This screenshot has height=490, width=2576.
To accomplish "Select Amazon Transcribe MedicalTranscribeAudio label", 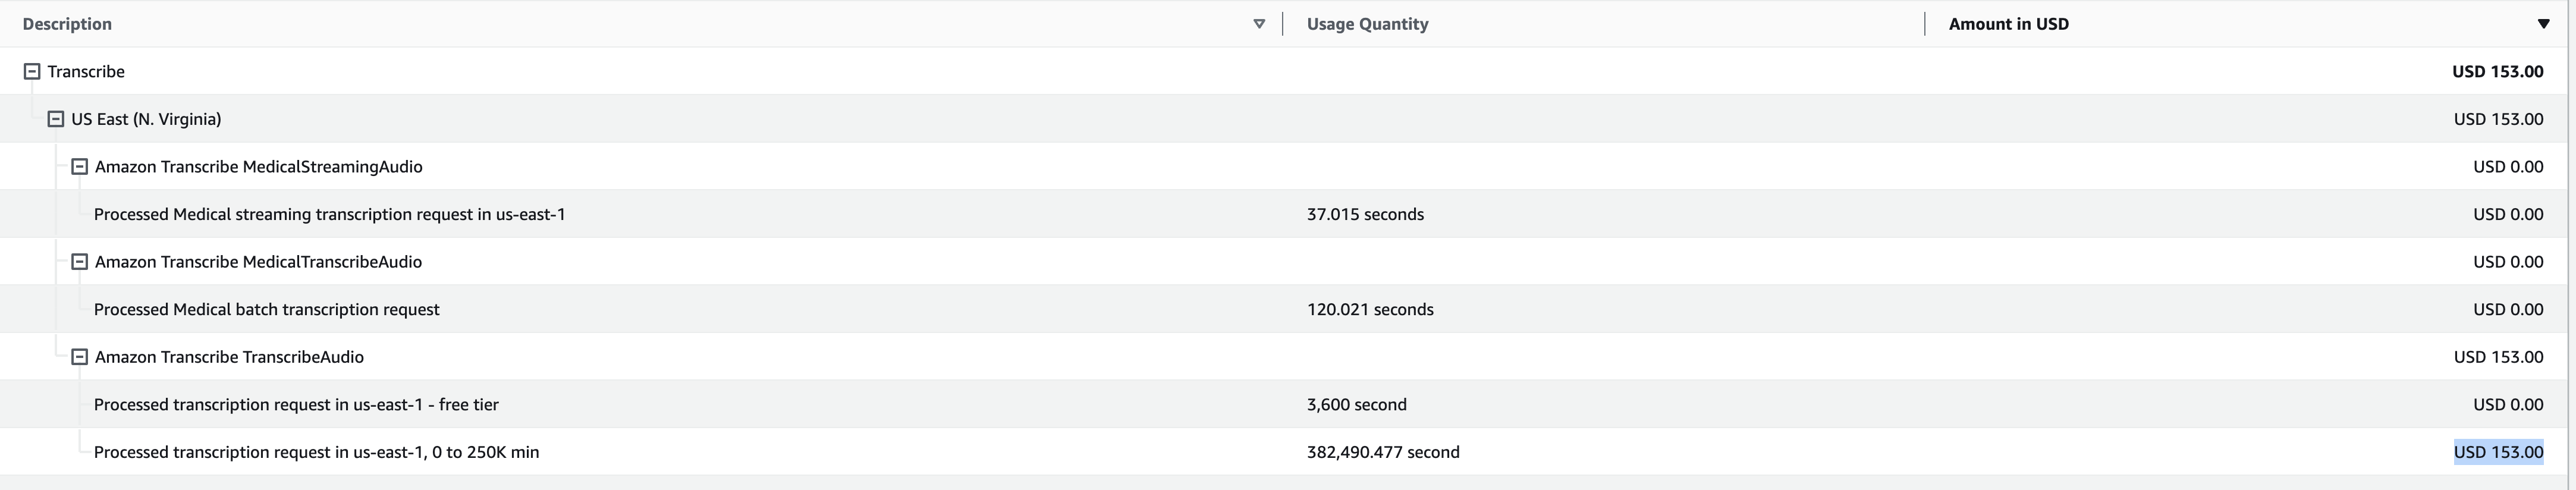I will [258, 262].
